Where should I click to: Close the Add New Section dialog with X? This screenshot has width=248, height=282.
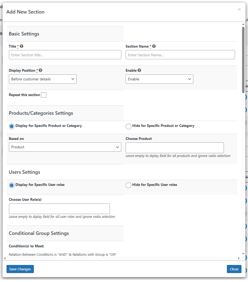pos(239,9)
